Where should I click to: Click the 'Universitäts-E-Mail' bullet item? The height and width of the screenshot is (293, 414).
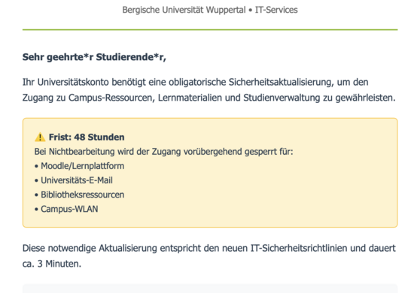(x=77, y=180)
